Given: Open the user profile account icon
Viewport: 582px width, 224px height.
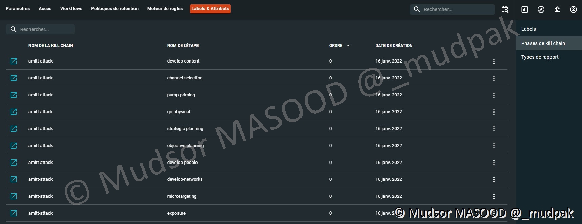Looking at the screenshot, I should (x=574, y=9).
